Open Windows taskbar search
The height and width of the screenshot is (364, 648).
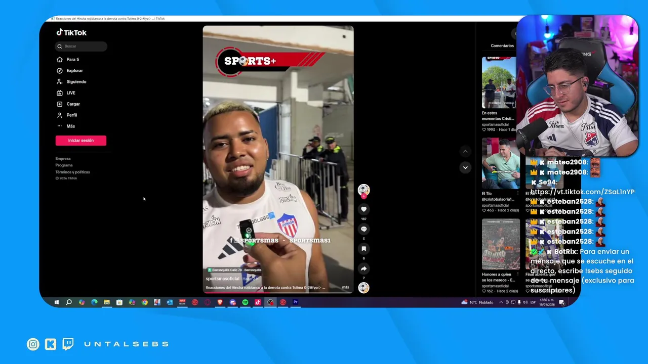point(69,302)
